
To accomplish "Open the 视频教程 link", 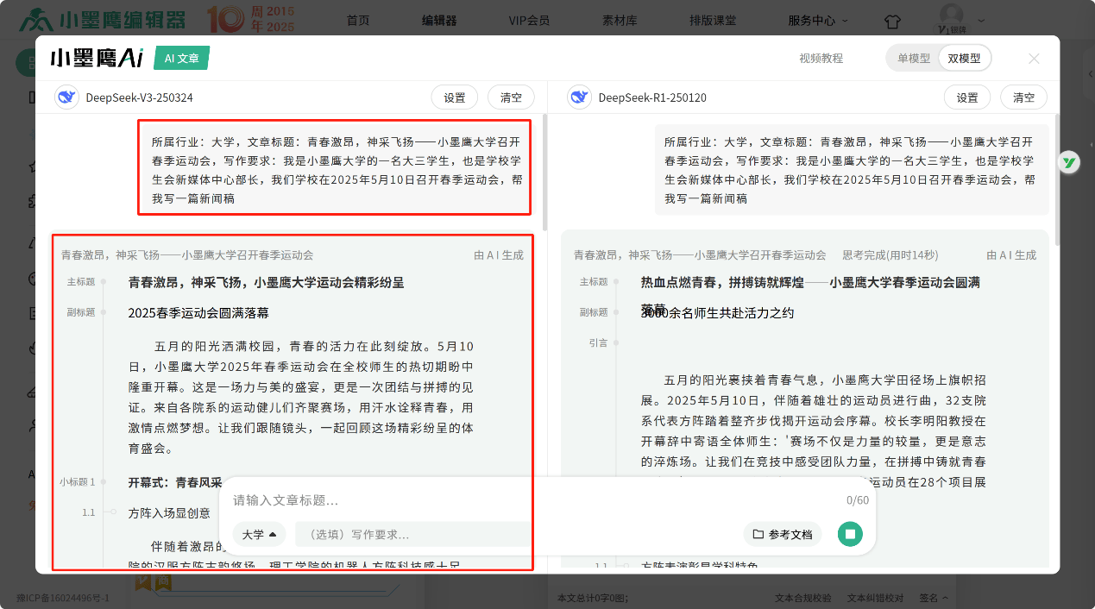I will [821, 59].
